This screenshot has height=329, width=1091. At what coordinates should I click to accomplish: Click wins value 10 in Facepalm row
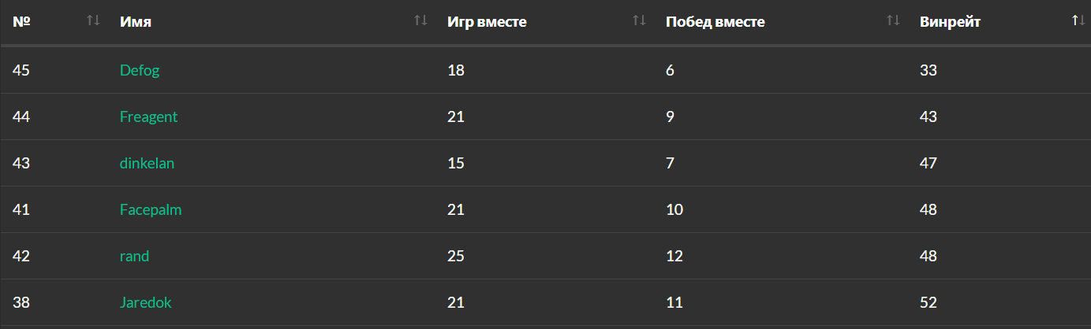(x=674, y=210)
